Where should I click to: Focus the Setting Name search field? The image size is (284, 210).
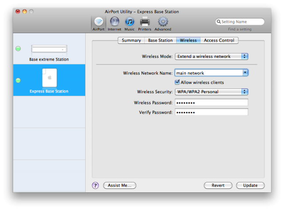(x=240, y=22)
